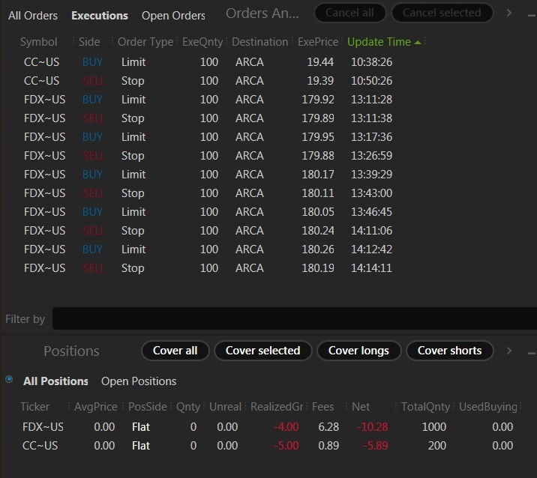Screen dimensions: 537x478
Task: Select CC~US execution at 10:38:26
Action: pyautogui.click(x=208, y=62)
